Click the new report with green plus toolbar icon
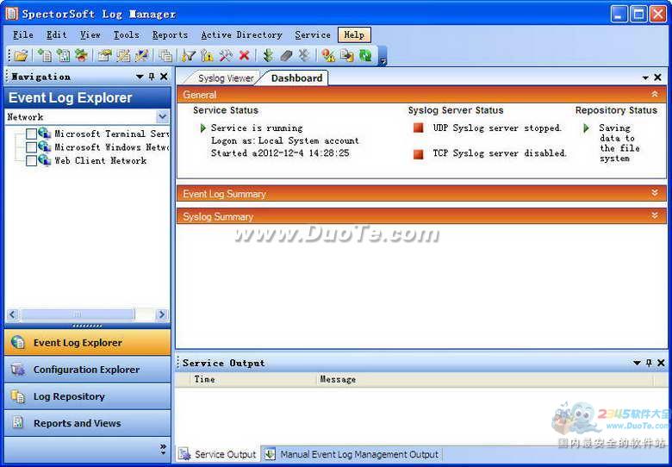 coord(63,56)
